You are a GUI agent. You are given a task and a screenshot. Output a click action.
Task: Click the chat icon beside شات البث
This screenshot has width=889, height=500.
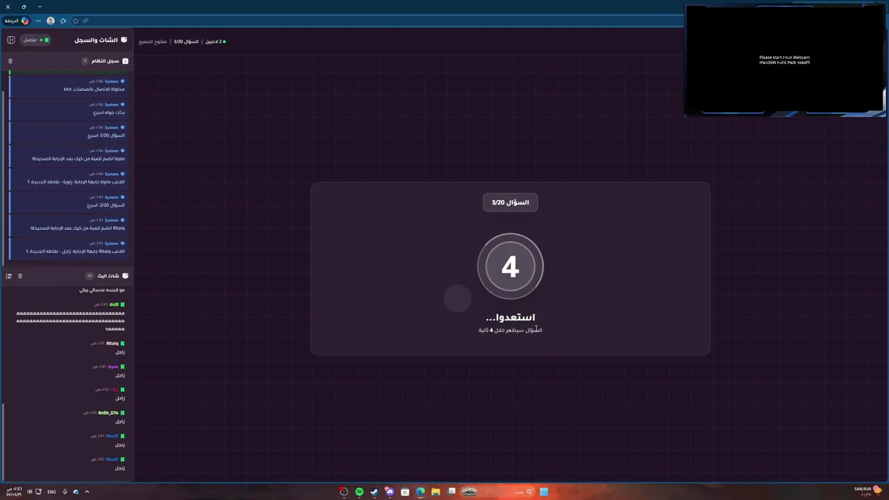pyautogui.click(x=125, y=276)
